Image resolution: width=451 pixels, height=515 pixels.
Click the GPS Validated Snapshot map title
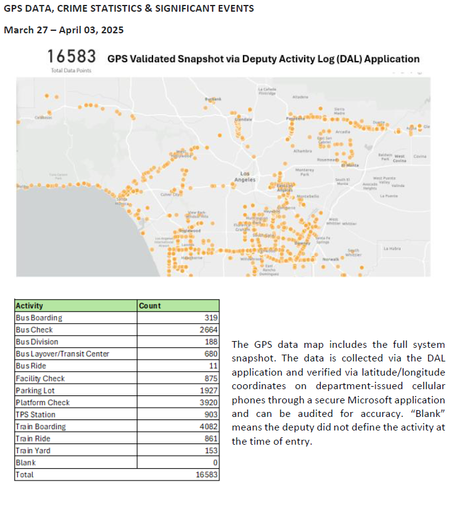click(x=263, y=59)
